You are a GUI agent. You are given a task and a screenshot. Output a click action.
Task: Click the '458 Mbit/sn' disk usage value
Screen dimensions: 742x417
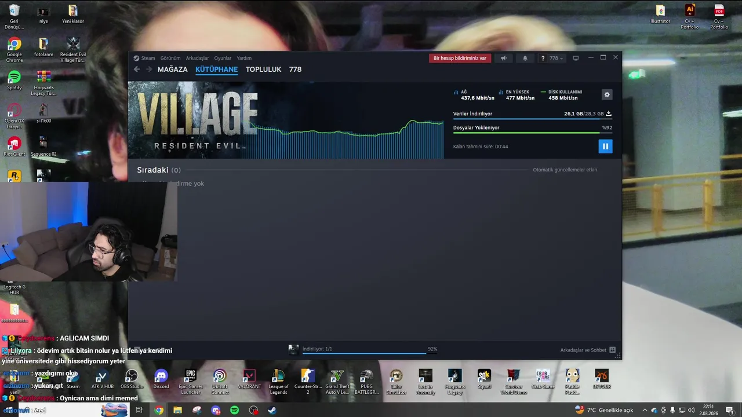tap(563, 98)
